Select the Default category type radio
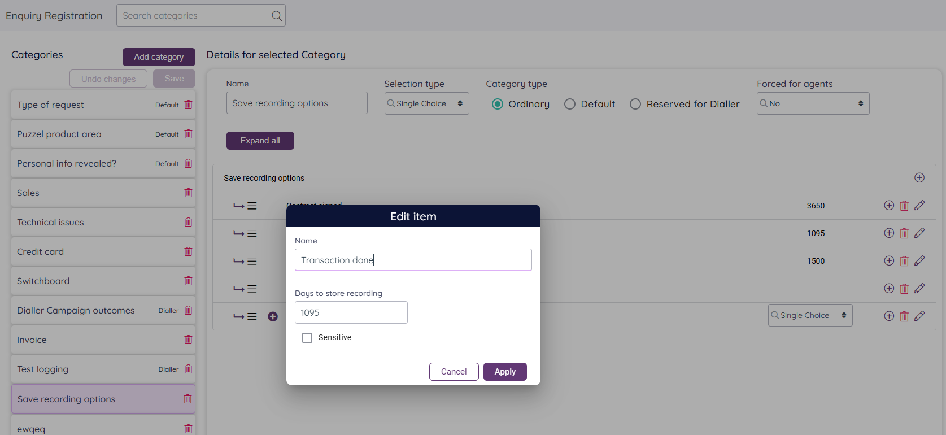Viewport: 946px width, 435px height. 570,105
